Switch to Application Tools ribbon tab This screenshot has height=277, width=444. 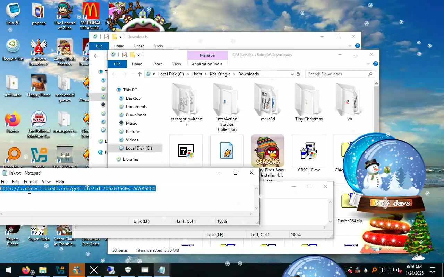coord(207,64)
